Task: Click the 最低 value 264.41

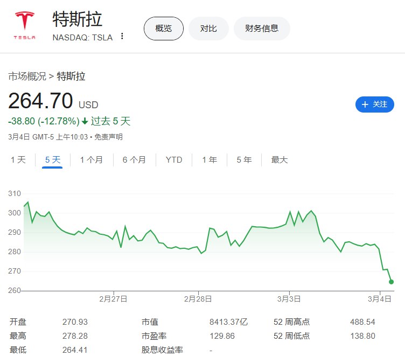Action: pos(75,350)
